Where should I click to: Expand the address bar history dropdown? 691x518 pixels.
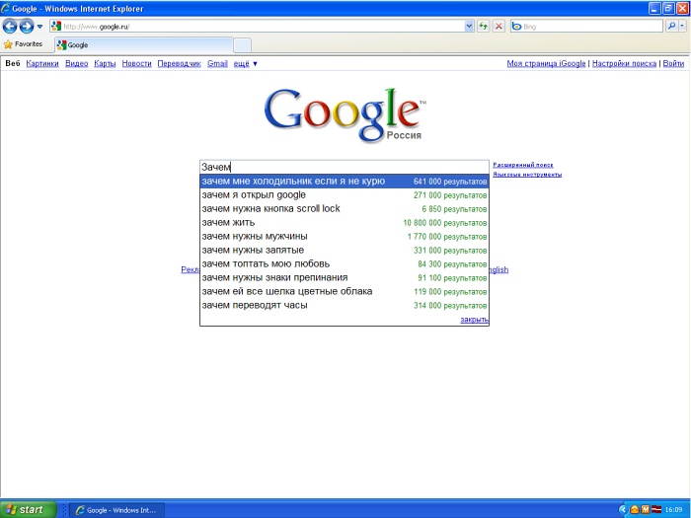(469, 27)
